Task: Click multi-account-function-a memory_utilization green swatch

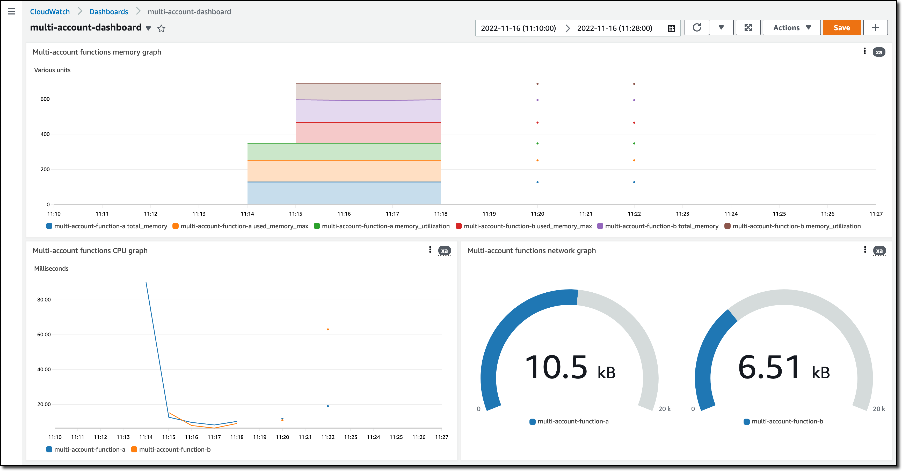Action: pyautogui.click(x=317, y=226)
